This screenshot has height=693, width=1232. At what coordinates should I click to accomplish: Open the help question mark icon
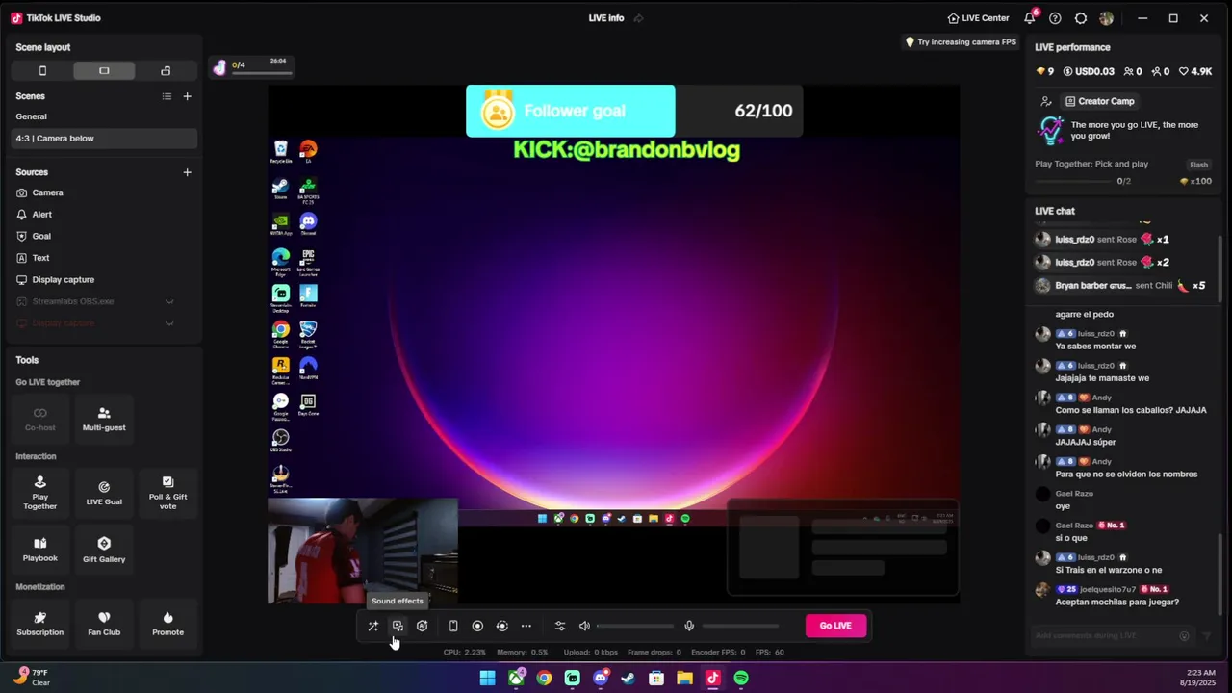tap(1055, 18)
